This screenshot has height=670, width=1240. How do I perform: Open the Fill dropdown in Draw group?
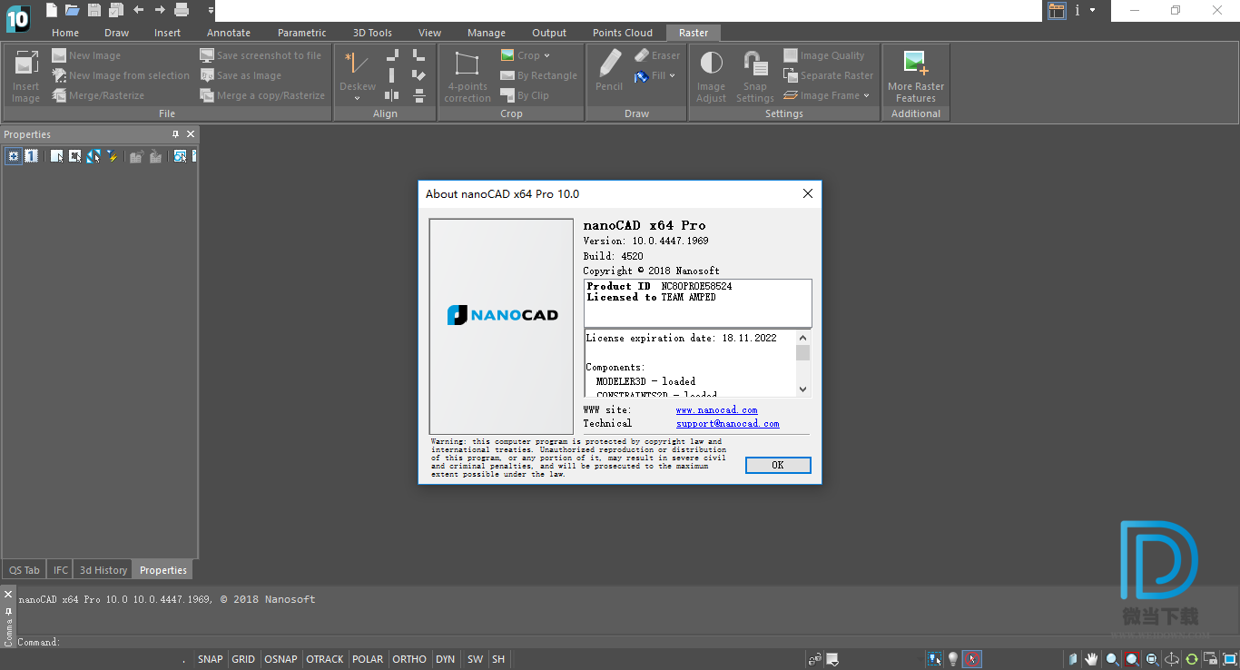point(672,75)
